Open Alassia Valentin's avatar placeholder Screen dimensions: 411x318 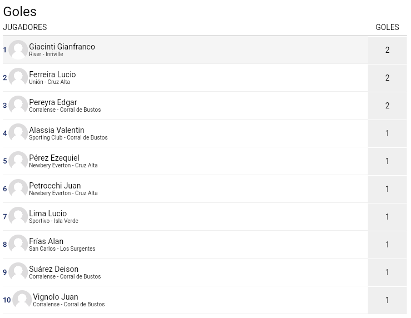(x=18, y=133)
